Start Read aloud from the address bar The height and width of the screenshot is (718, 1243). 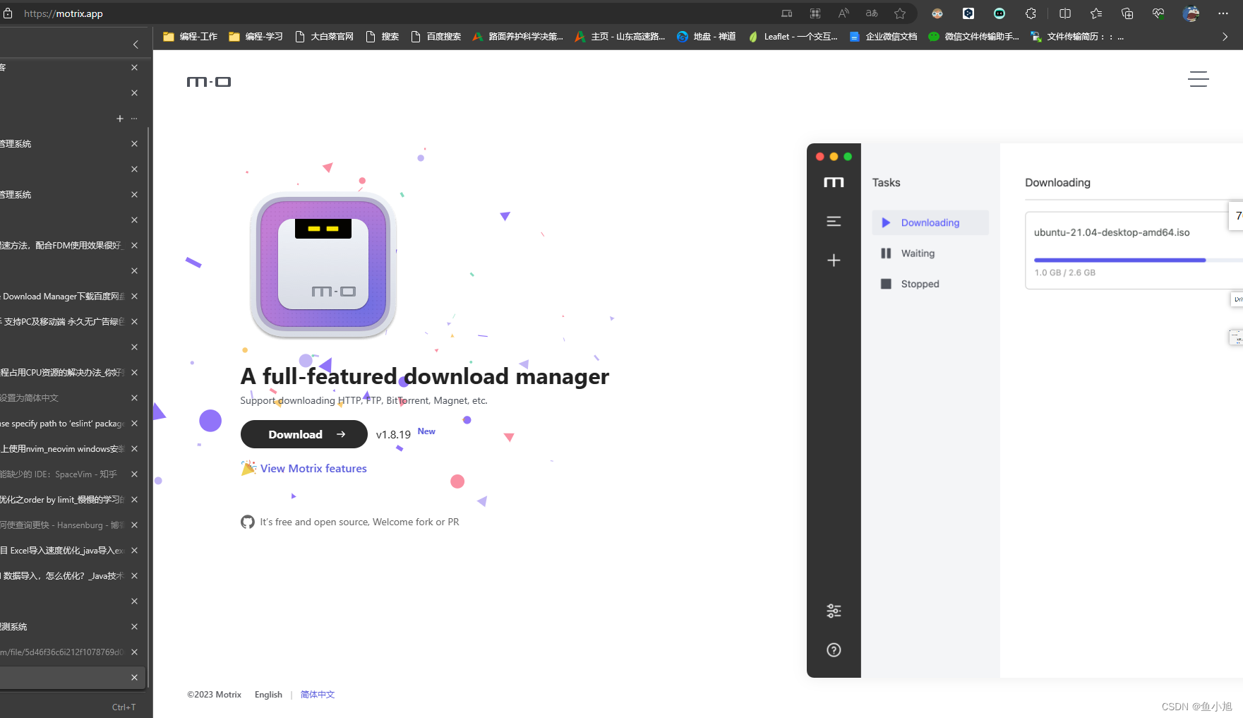point(843,13)
